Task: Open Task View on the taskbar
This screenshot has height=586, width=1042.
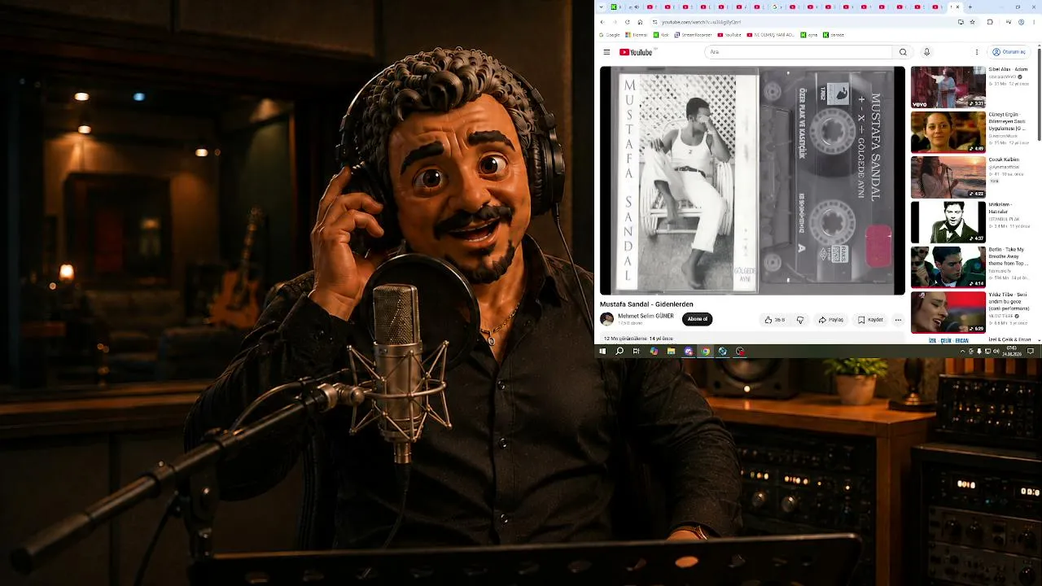Action: [637, 352]
